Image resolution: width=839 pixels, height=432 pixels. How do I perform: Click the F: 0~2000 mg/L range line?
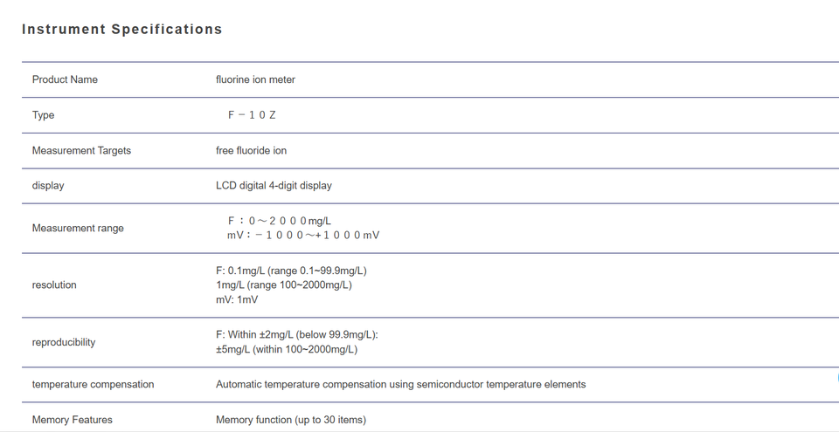pyautogui.click(x=280, y=221)
